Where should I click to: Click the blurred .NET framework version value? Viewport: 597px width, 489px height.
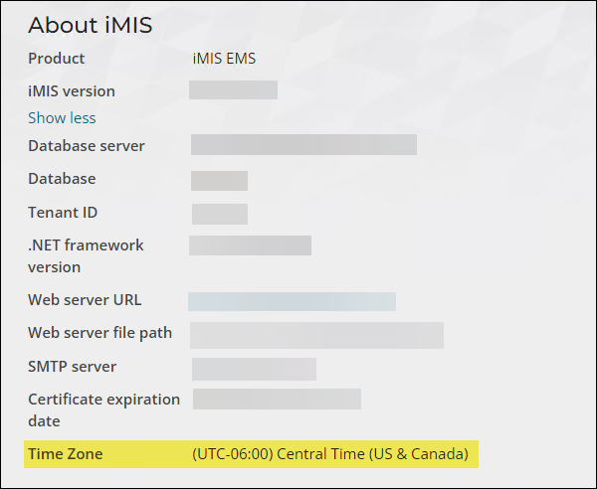click(x=250, y=245)
